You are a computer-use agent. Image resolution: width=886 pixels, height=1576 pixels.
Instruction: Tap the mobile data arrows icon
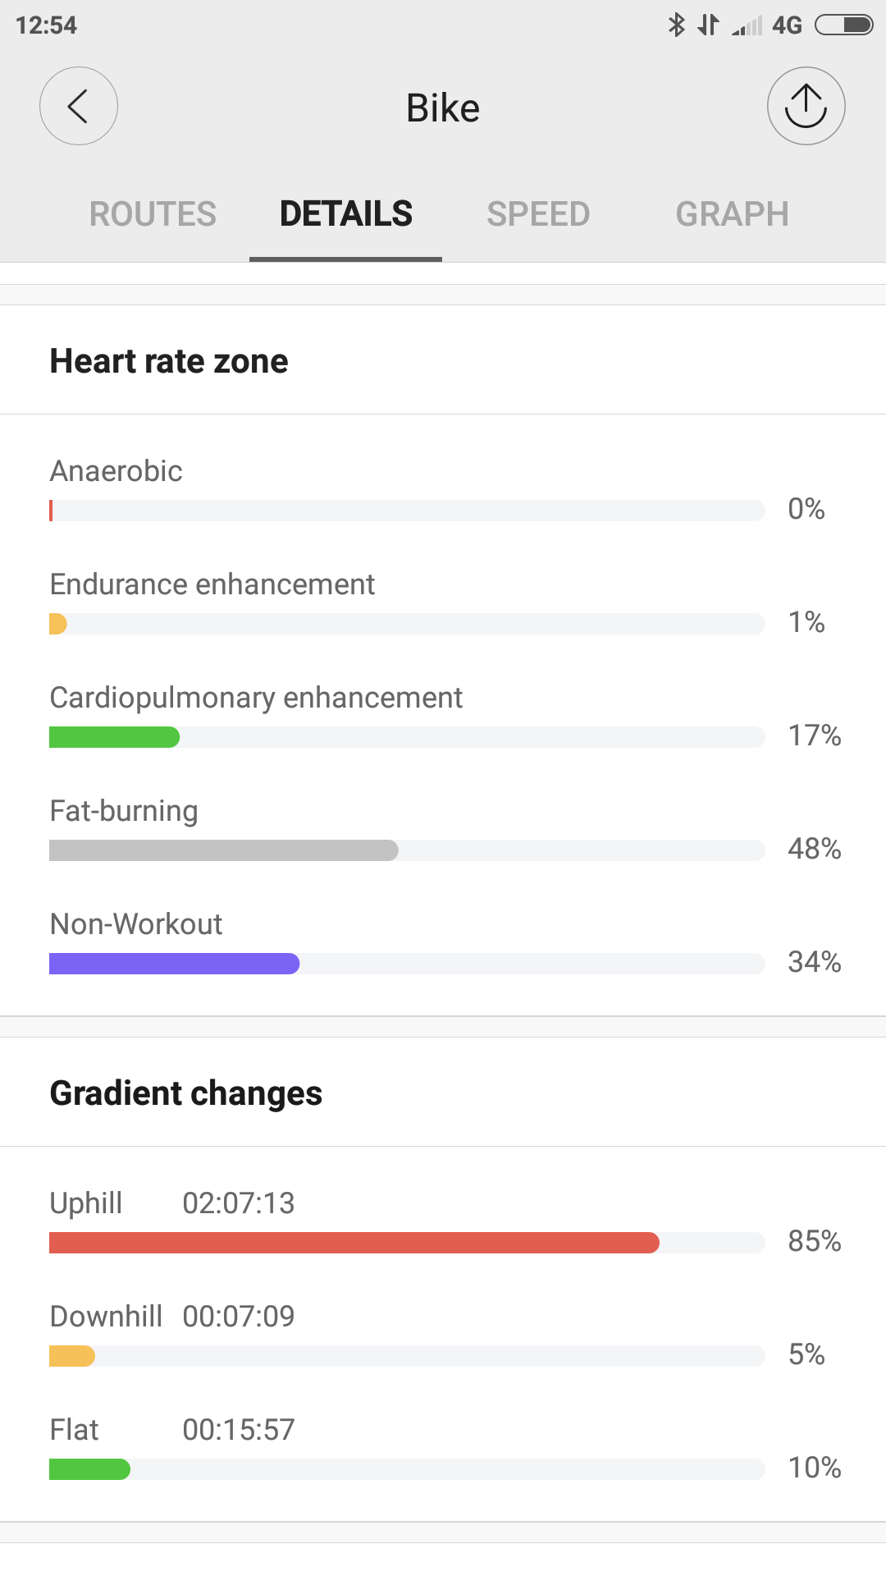pos(708,25)
